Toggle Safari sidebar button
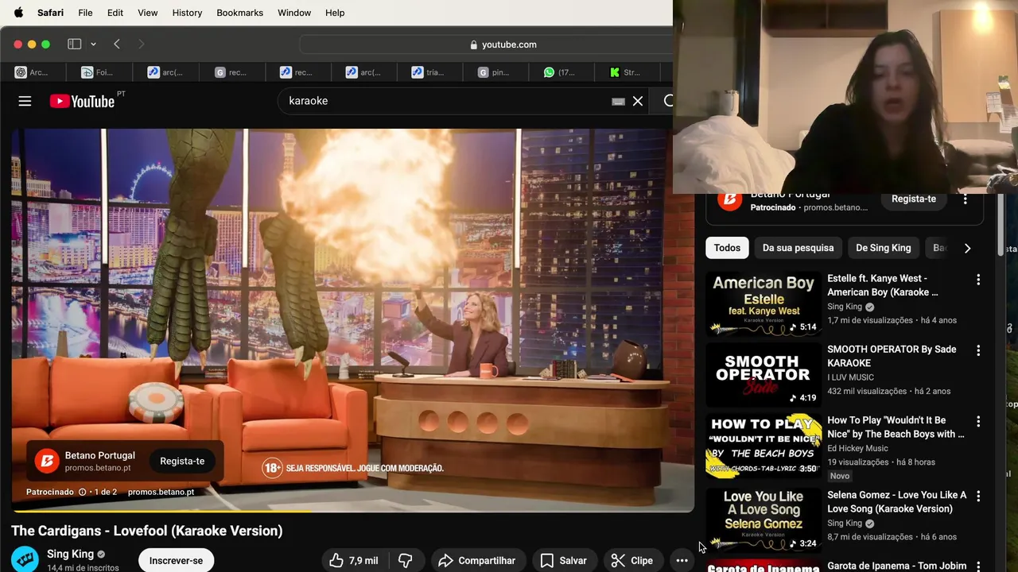This screenshot has width=1018, height=572. pyautogui.click(x=75, y=44)
